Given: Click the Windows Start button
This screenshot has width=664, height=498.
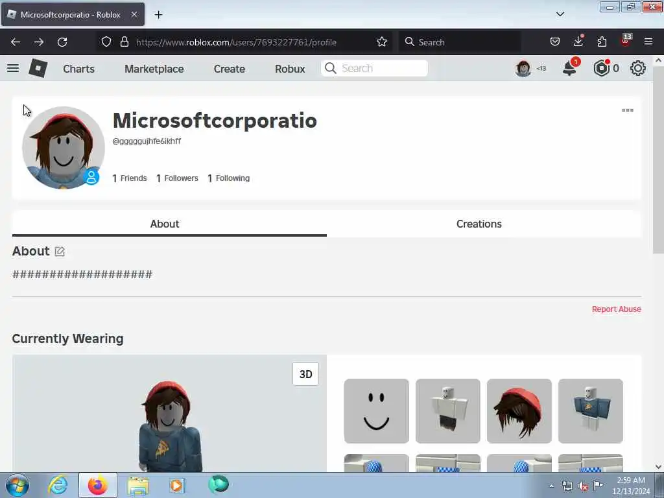Looking at the screenshot, I should (18, 485).
